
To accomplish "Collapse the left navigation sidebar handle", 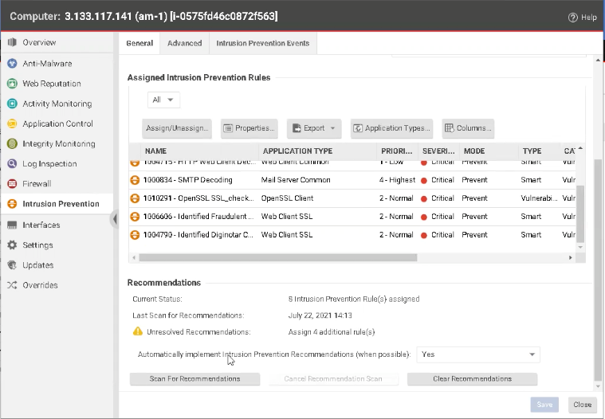I will (x=115, y=218).
